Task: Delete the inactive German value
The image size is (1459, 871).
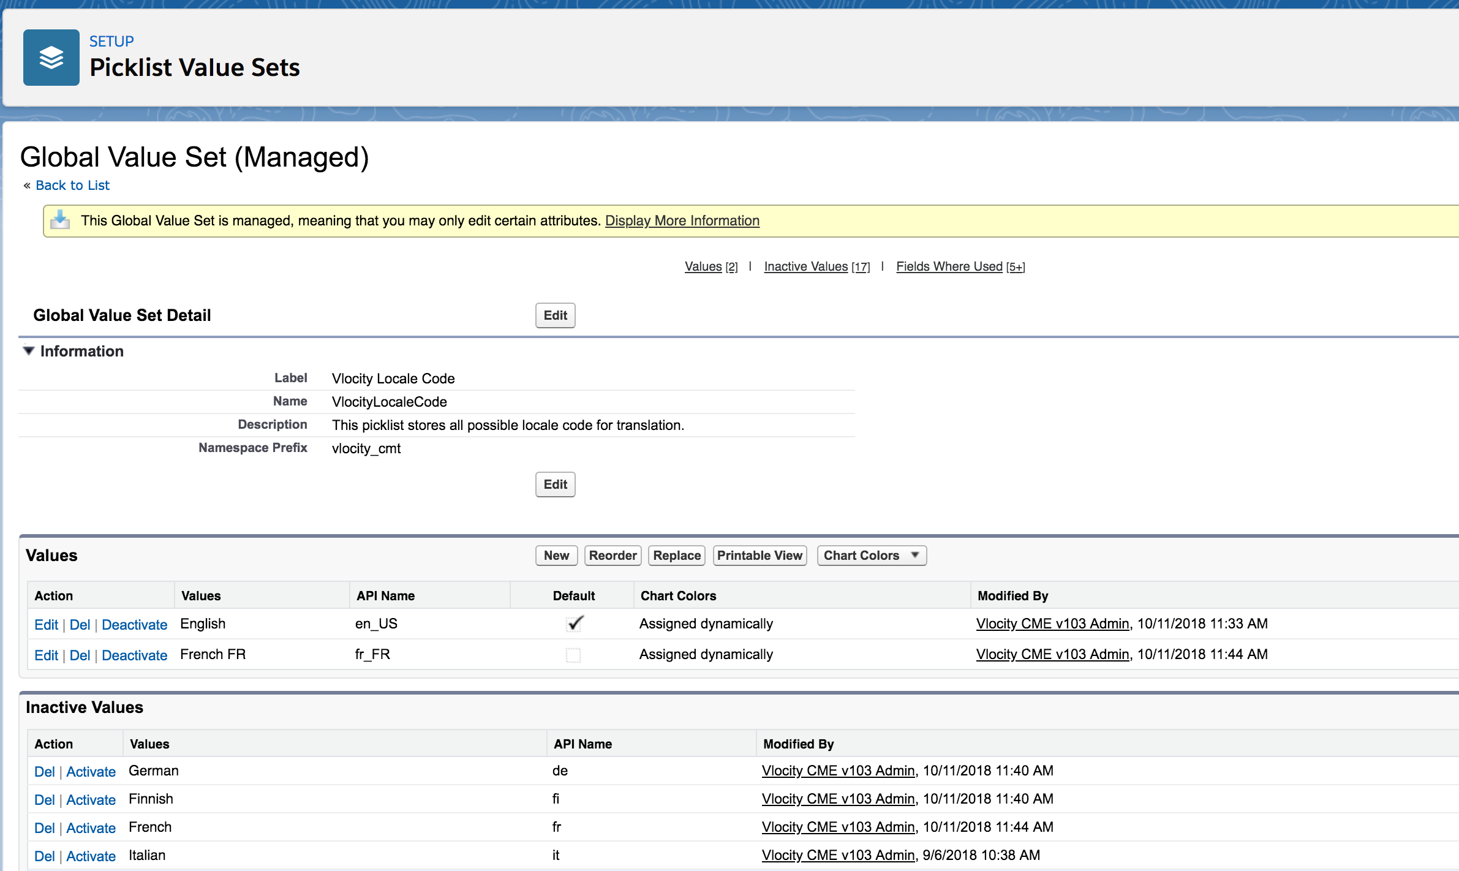Action: pos(44,772)
